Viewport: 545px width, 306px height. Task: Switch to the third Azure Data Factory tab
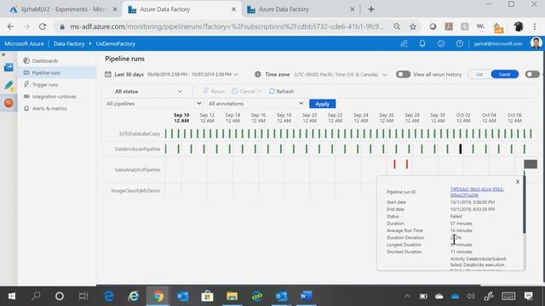click(x=300, y=9)
